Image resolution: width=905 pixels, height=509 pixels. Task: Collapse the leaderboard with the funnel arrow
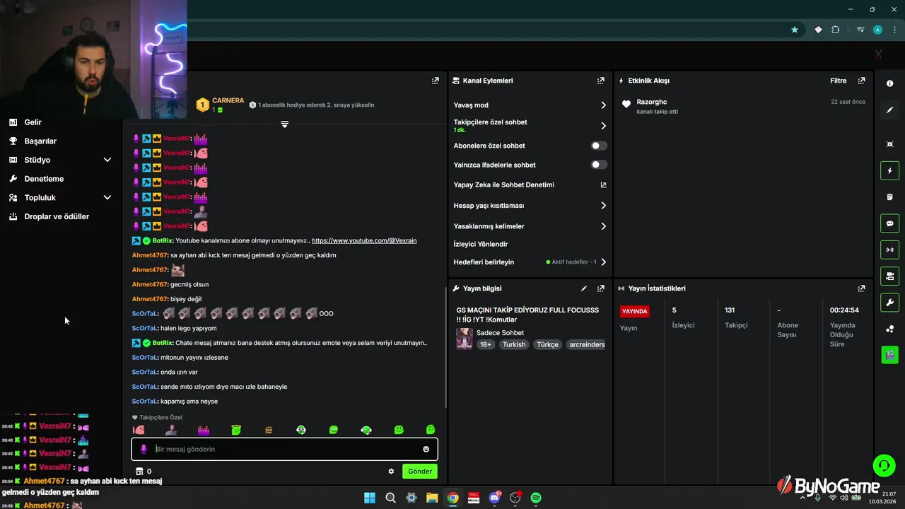[x=284, y=124]
